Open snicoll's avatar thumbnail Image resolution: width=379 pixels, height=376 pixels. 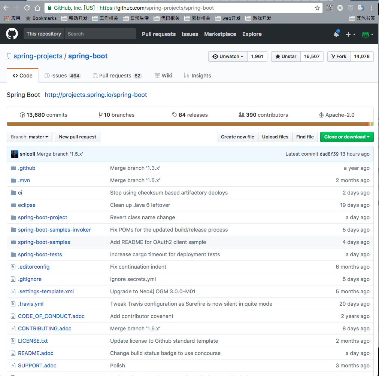click(15, 154)
